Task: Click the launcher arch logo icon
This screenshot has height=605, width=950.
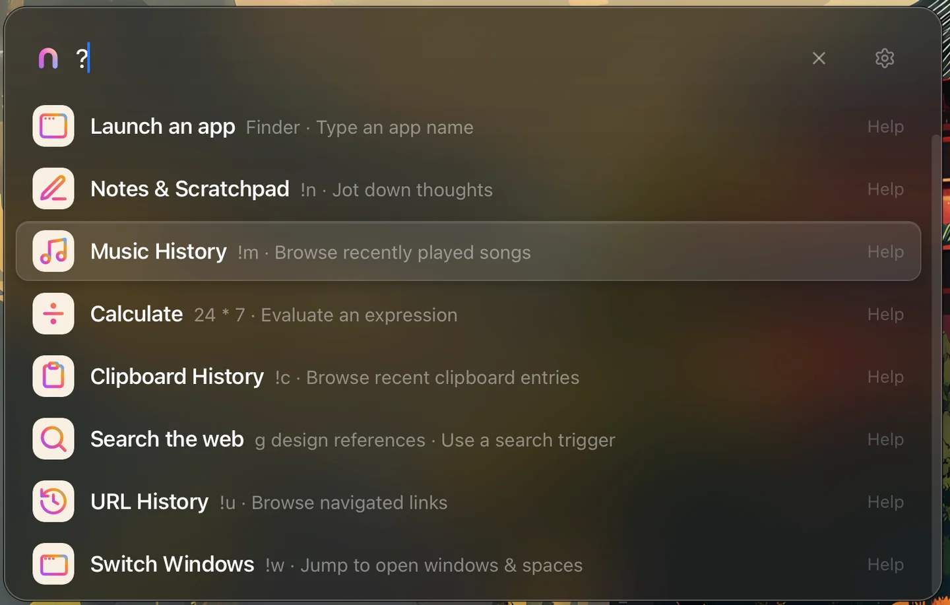Action: pos(48,58)
